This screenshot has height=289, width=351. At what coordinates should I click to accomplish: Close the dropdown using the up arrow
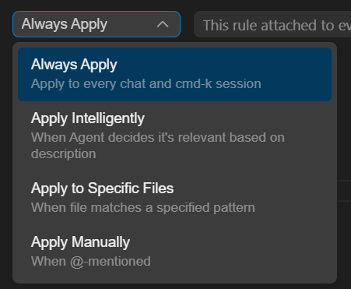(x=163, y=24)
